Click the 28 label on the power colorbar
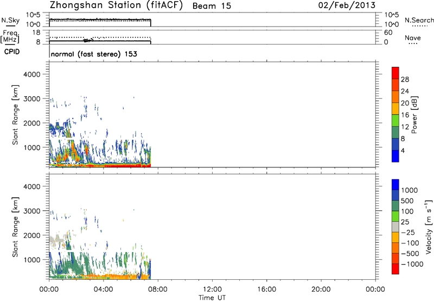 [x=405, y=79]
